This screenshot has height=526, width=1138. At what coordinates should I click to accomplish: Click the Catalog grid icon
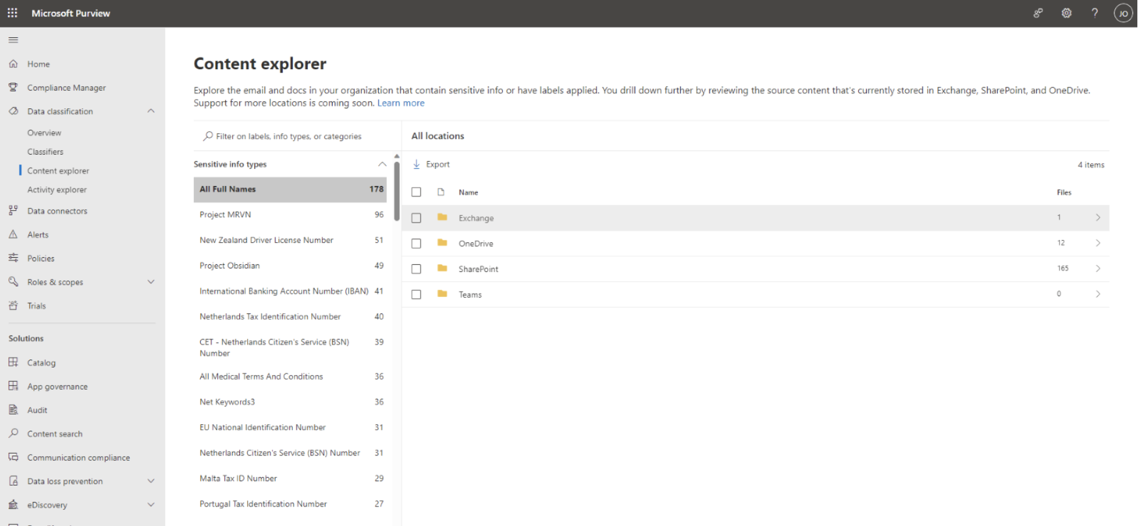pyautogui.click(x=13, y=362)
